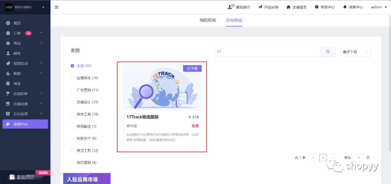391x184 pixels.
Task: Click the 开店向导 paper plane icon
Action: pyautogui.click(x=260, y=7)
